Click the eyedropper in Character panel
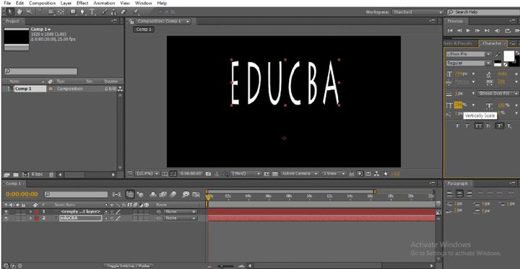520x269 pixels. pyautogui.click(x=498, y=54)
